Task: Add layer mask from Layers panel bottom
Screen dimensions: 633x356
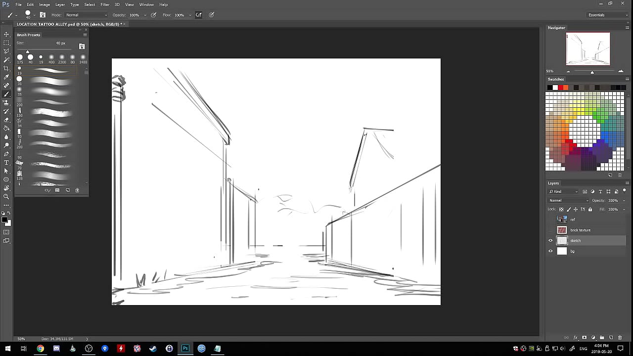Action: (x=584, y=338)
